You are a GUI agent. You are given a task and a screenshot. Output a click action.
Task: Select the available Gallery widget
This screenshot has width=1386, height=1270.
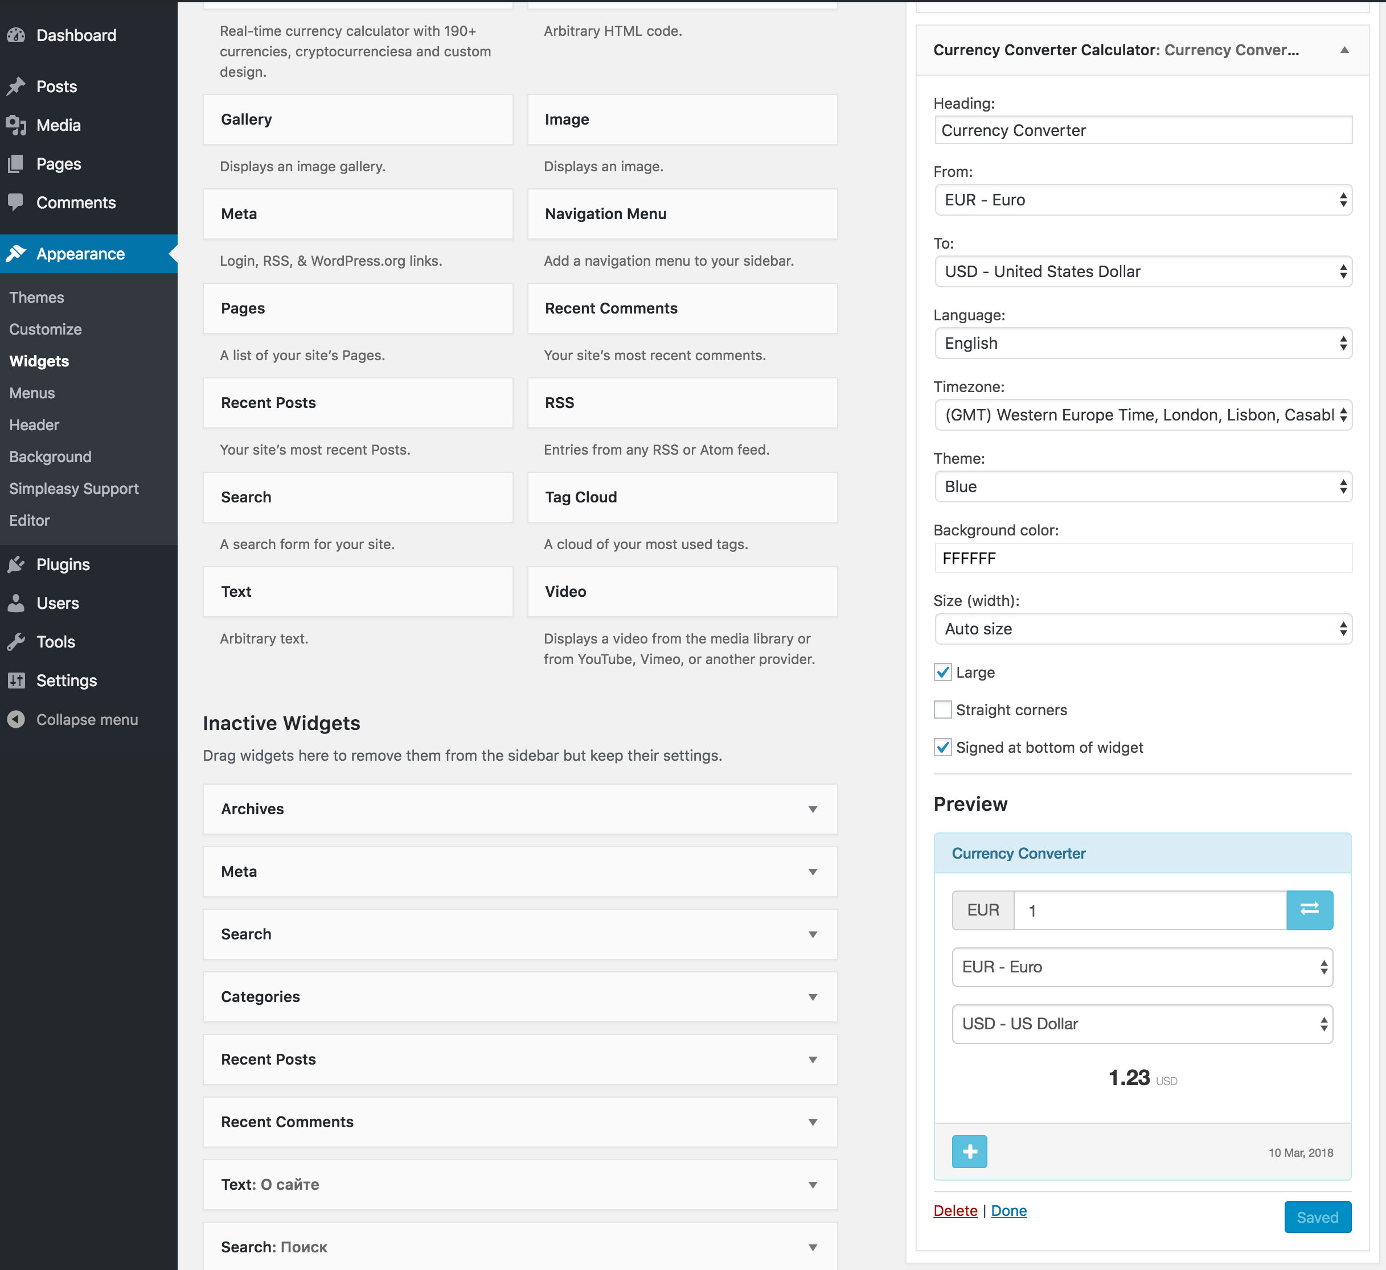(x=358, y=119)
